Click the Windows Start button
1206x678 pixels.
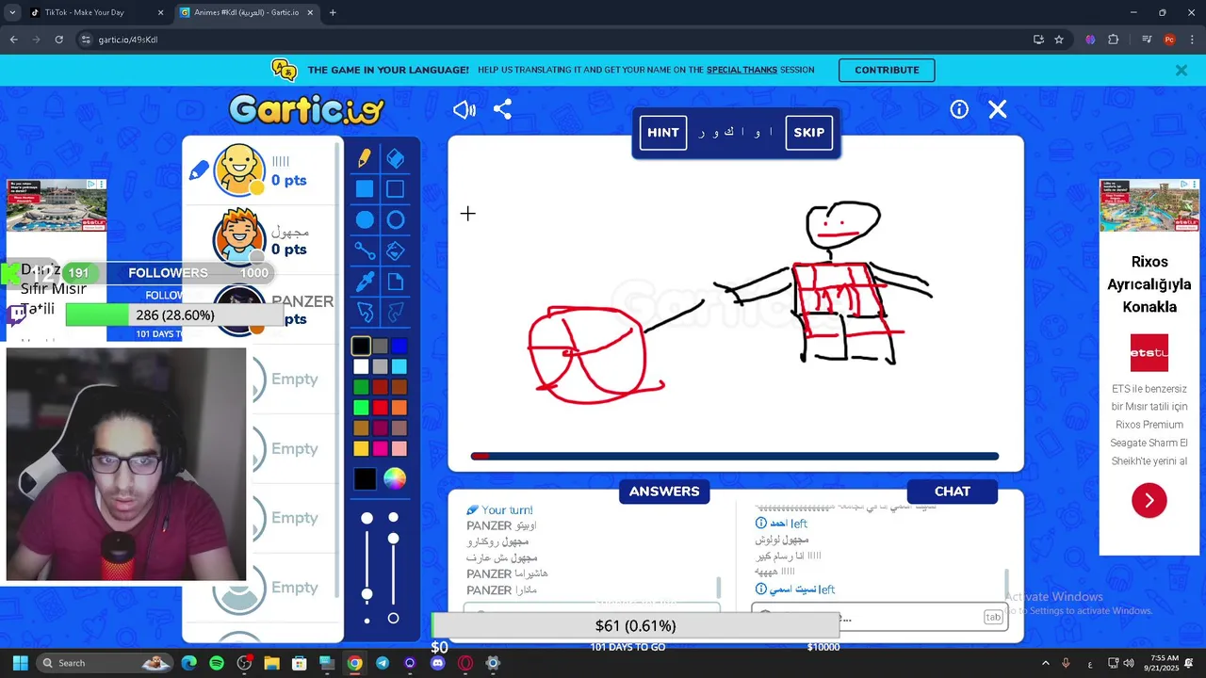[20, 663]
